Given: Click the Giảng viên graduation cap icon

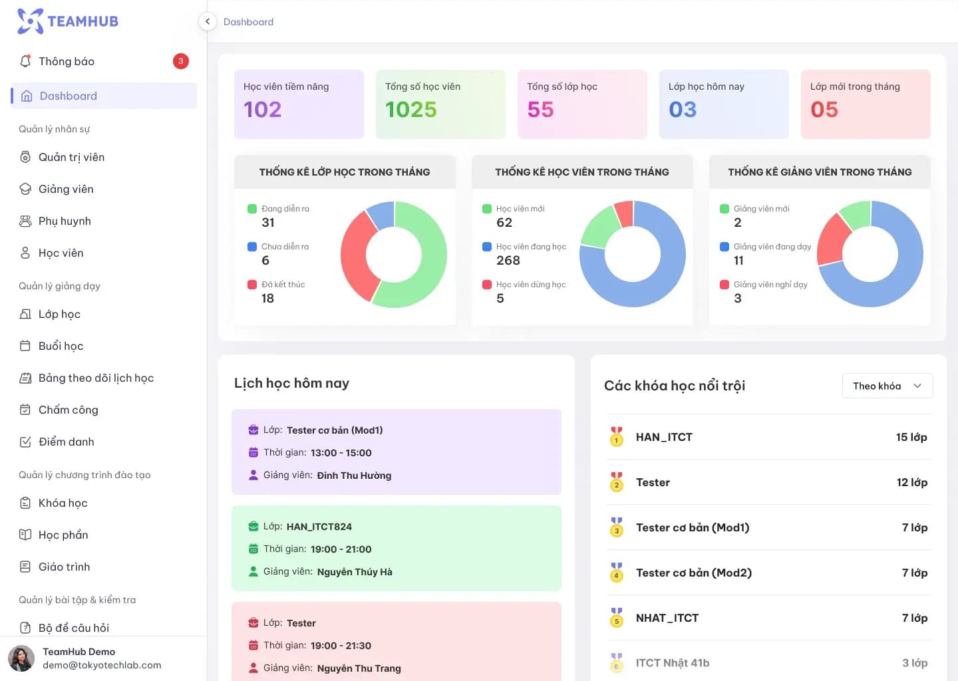Looking at the screenshot, I should [x=25, y=189].
